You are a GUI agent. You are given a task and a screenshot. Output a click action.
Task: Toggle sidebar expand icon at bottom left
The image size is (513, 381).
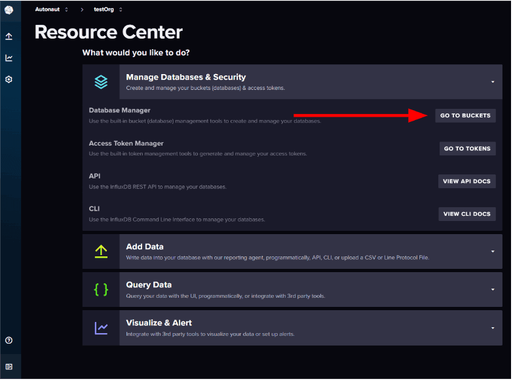coord(9,367)
